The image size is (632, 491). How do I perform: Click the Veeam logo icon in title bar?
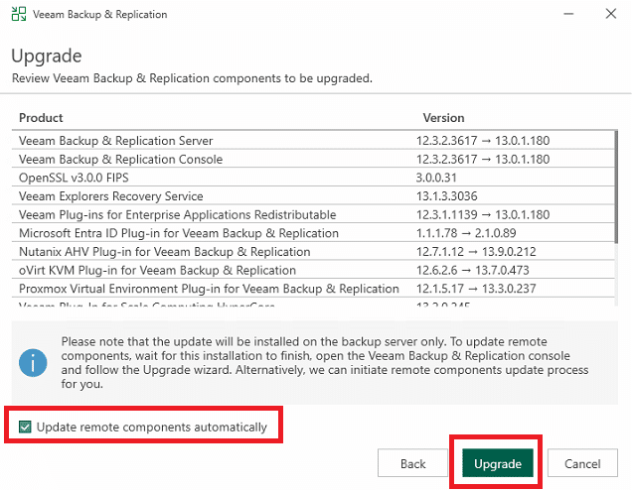pyautogui.click(x=19, y=15)
